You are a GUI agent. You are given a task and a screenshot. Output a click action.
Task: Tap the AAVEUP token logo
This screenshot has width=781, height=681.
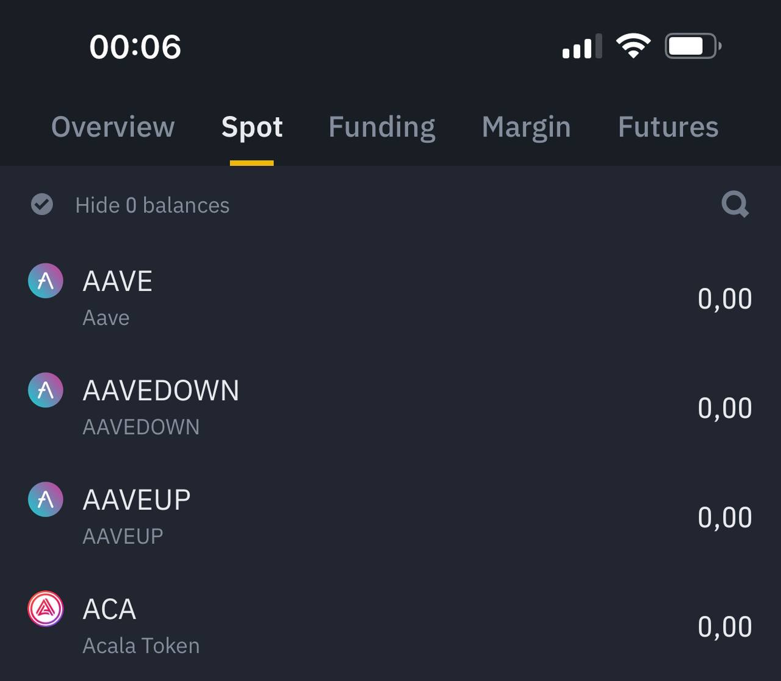[46, 499]
